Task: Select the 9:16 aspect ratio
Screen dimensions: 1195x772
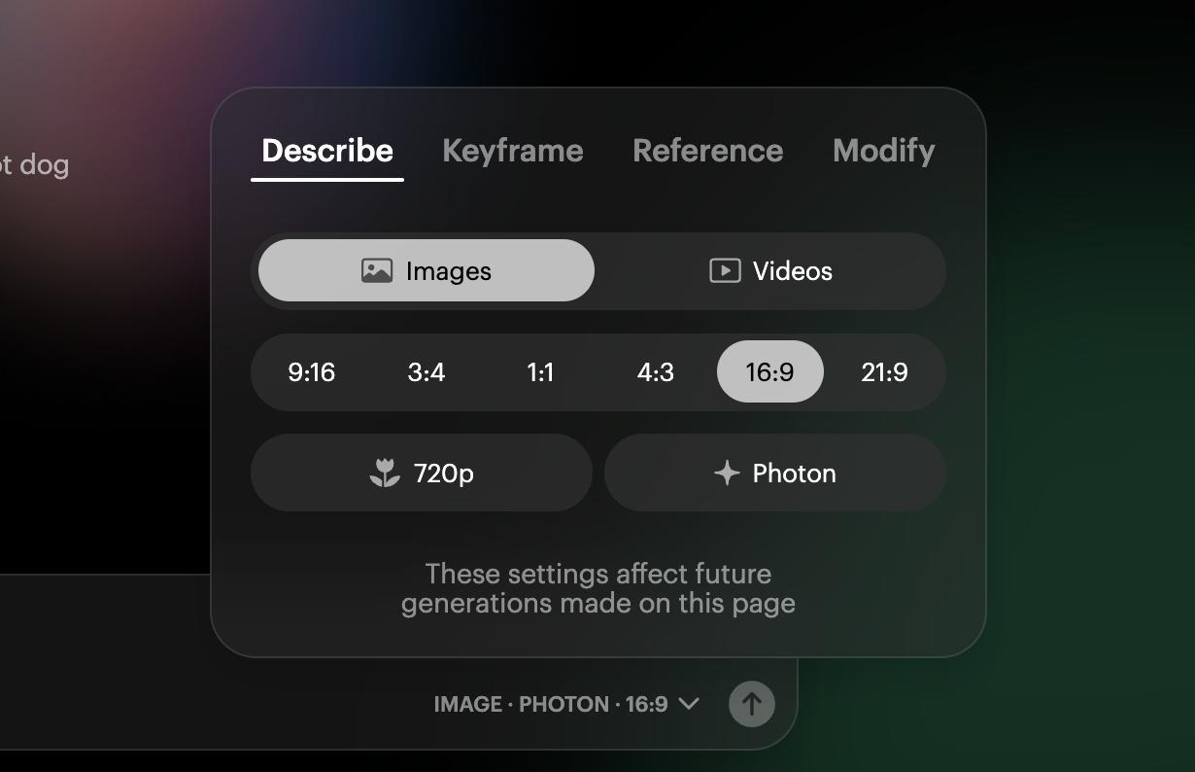Action: [x=312, y=371]
